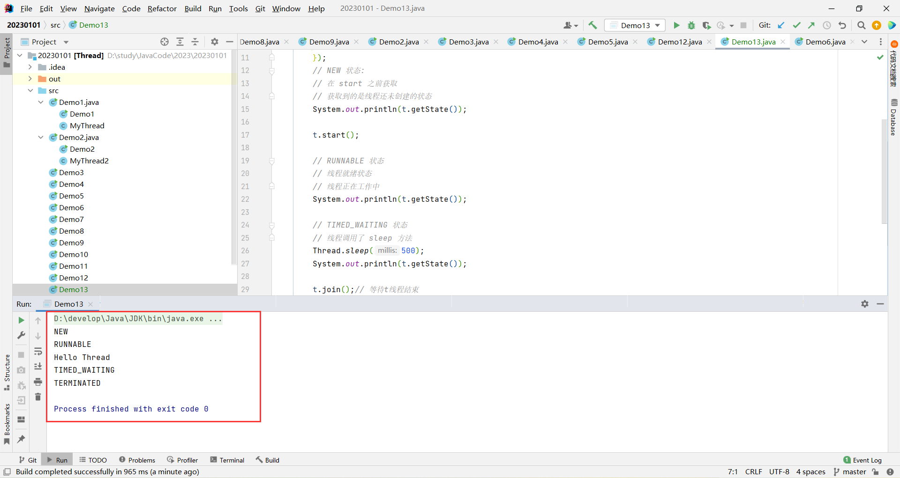Select MyThread2 class in project tree
This screenshot has width=900, height=478.
click(x=89, y=161)
